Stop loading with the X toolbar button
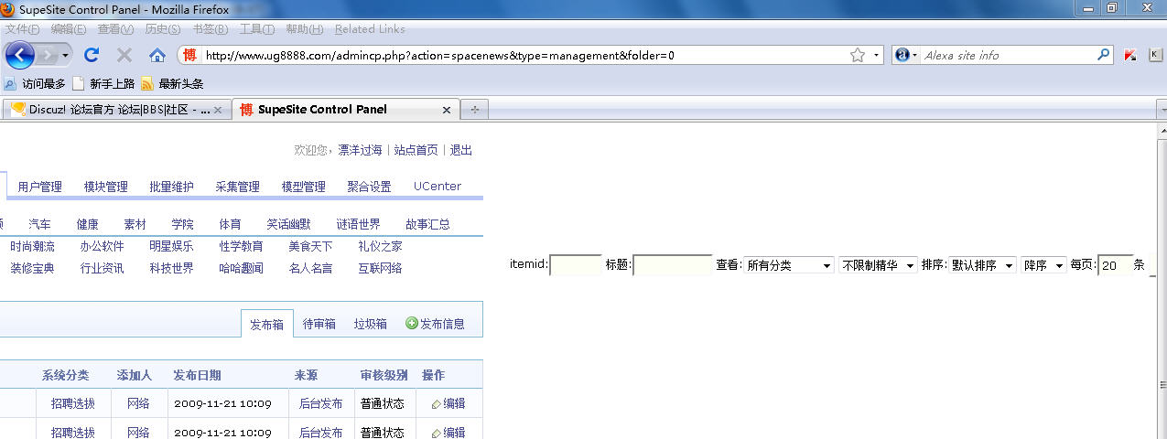 click(124, 55)
